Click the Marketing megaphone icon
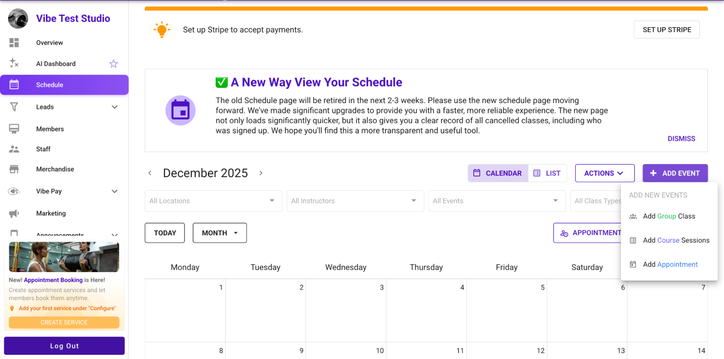The image size is (724, 359). (14, 213)
